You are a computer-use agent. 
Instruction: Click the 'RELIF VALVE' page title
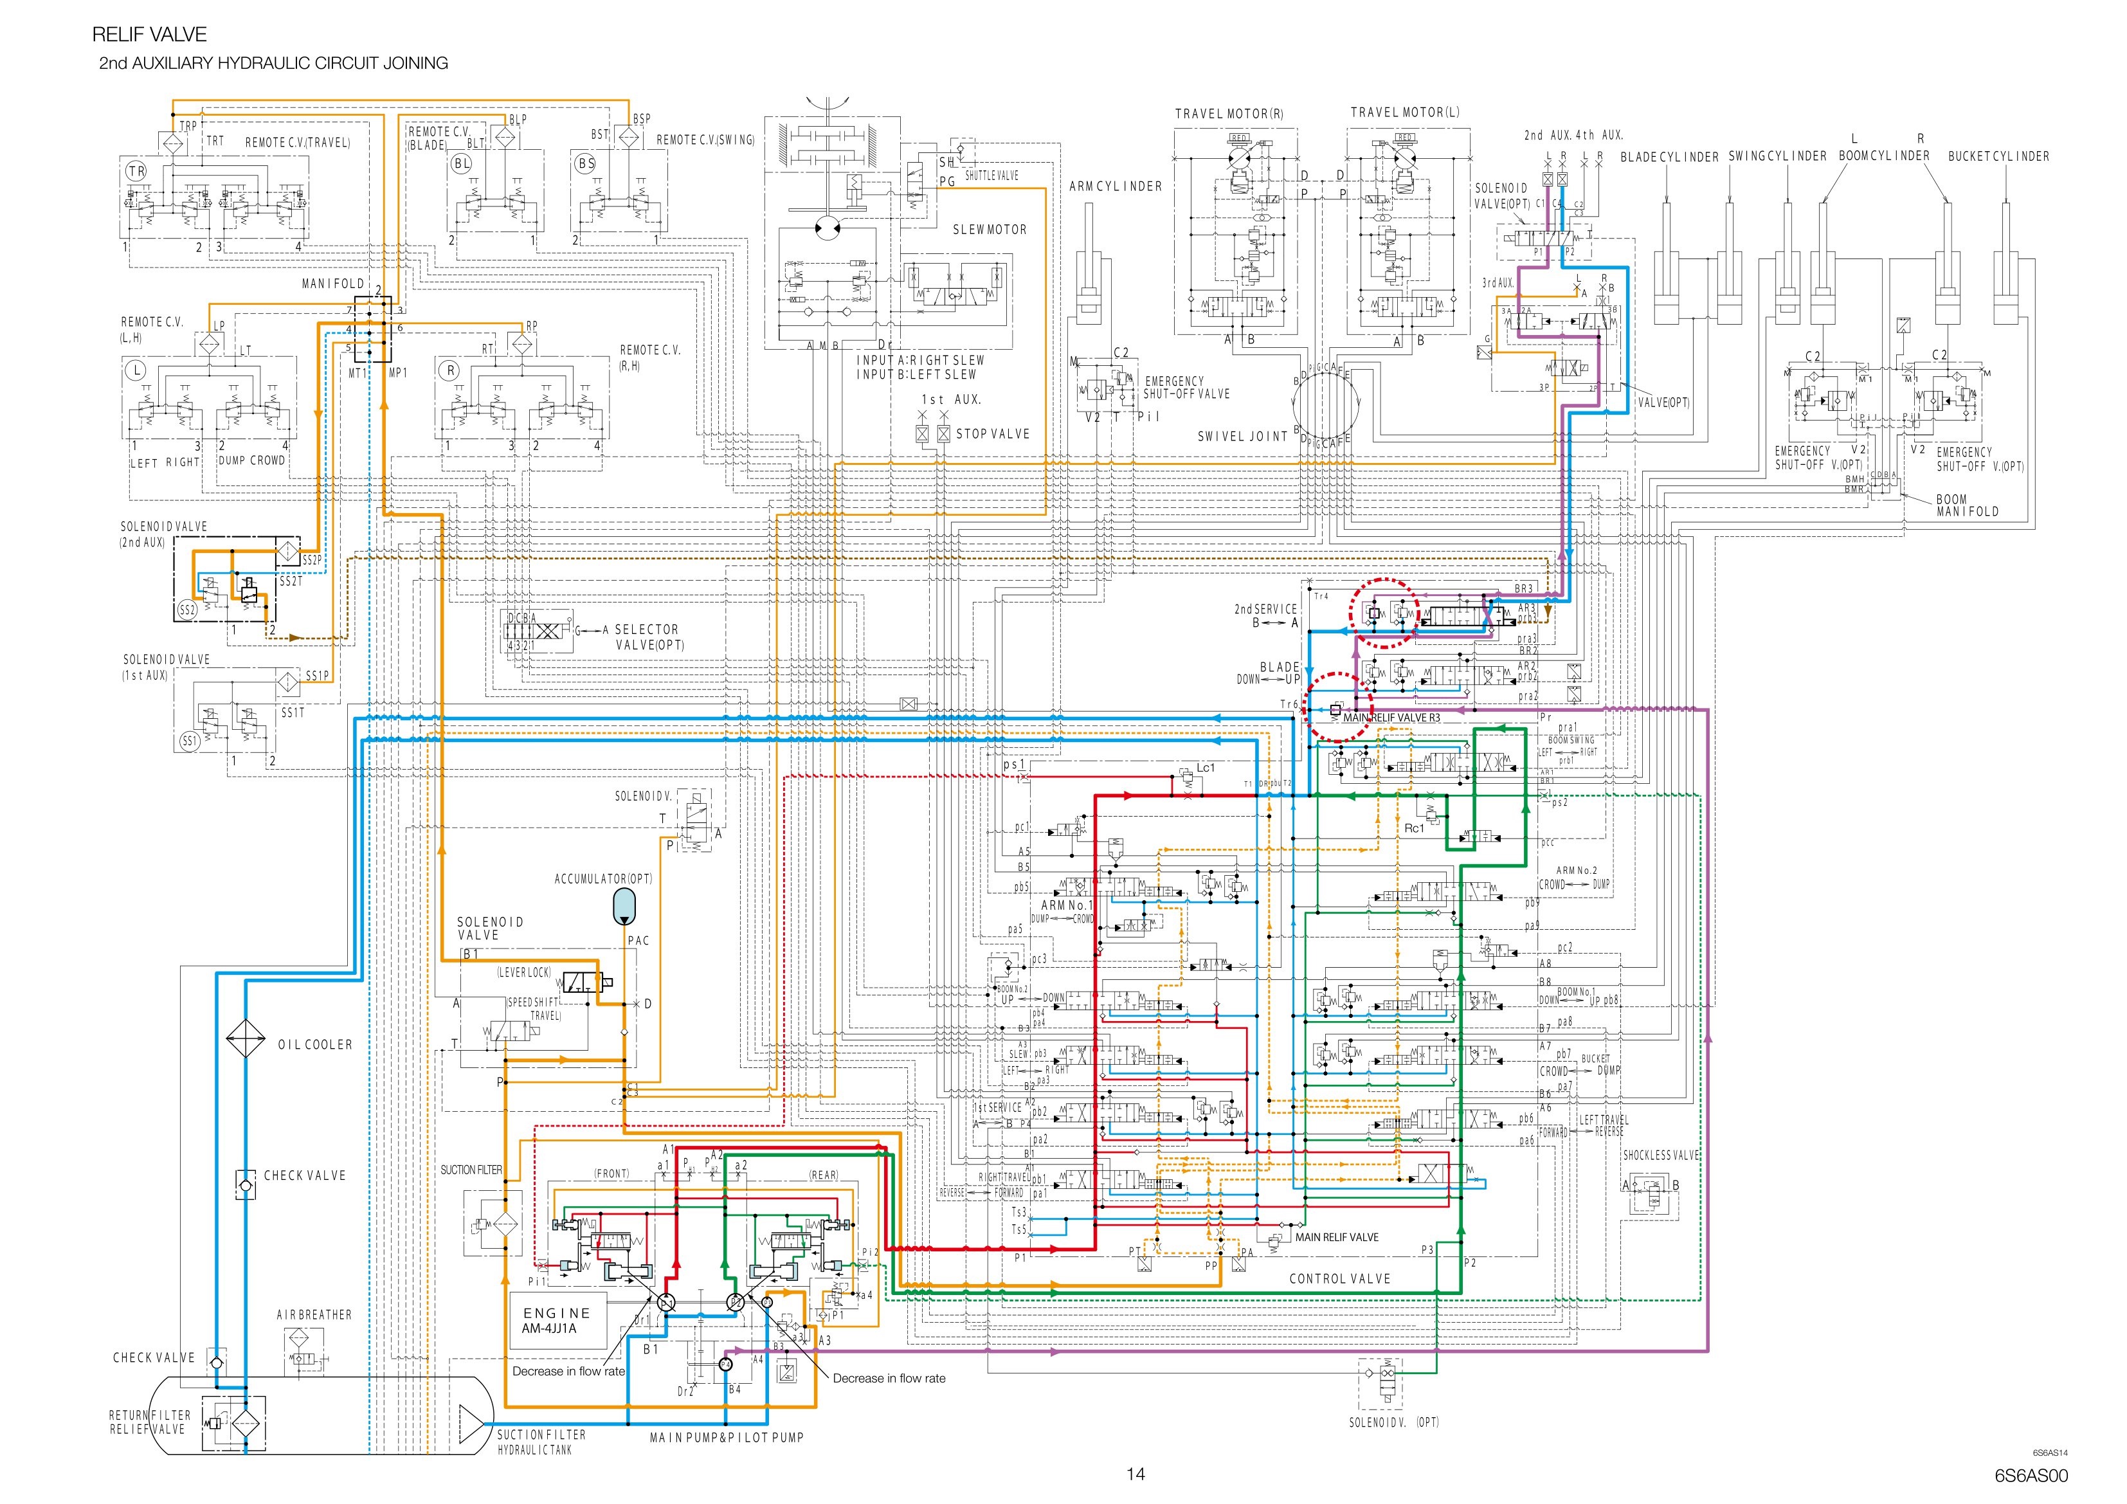(149, 34)
